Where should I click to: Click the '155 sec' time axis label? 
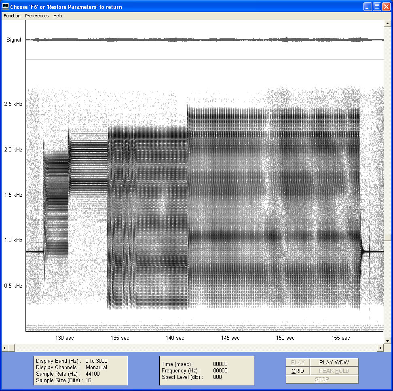[x=340, y=338]
